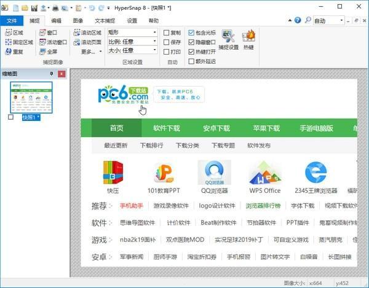The width and height of the screenshot is (369, 288).
Task: Enable the Copy checkbox (复制)
Action: coord(167,33)
